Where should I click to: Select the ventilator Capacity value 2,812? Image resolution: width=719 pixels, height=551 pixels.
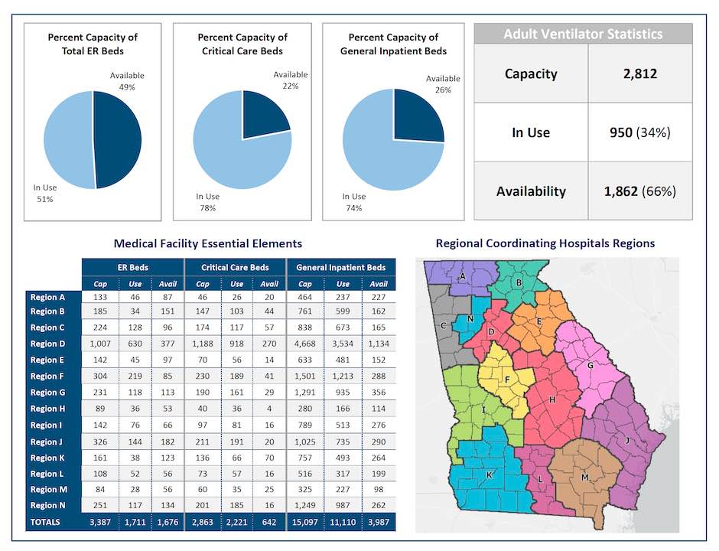639,74
